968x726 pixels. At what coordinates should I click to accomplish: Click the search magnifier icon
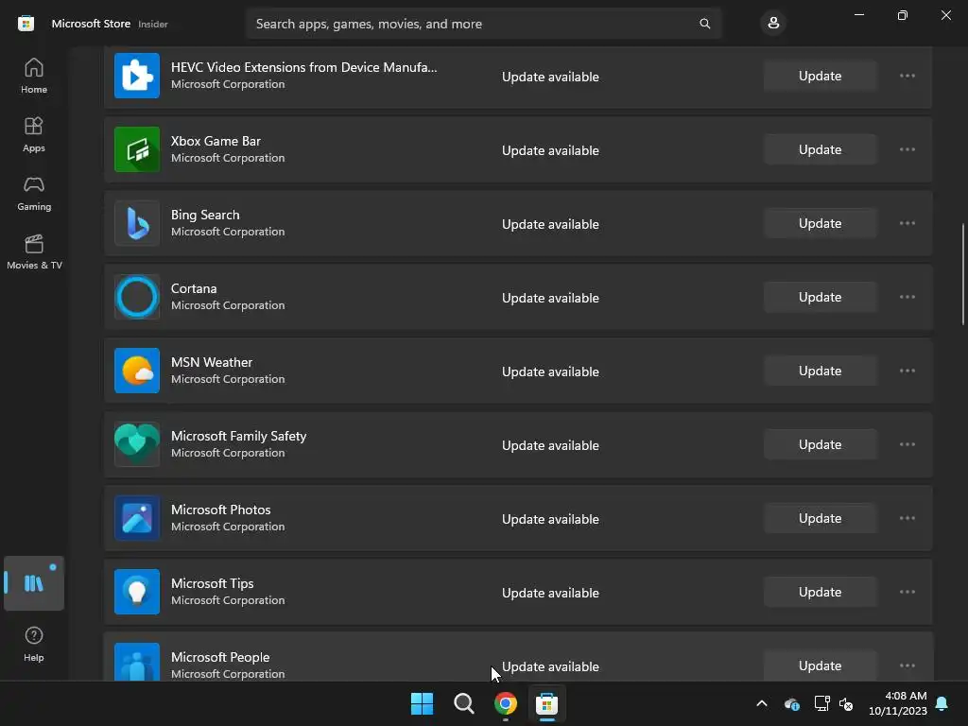tap(705, 24)
